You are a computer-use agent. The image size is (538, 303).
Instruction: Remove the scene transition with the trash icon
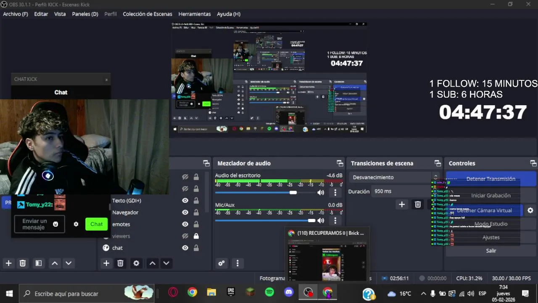[418, 204]
